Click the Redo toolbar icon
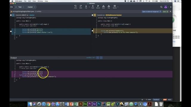This screenshot has height=107, width=191. 81,7
